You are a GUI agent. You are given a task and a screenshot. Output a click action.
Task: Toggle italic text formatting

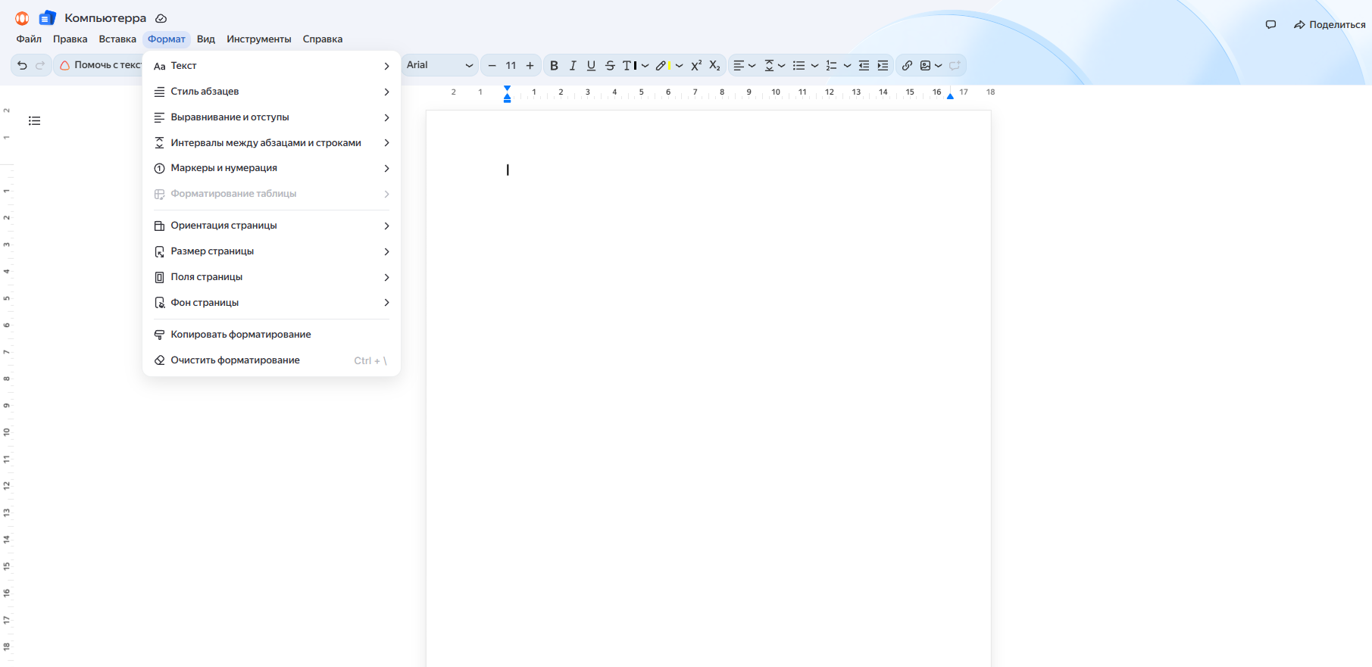click(x=573, y=66)
